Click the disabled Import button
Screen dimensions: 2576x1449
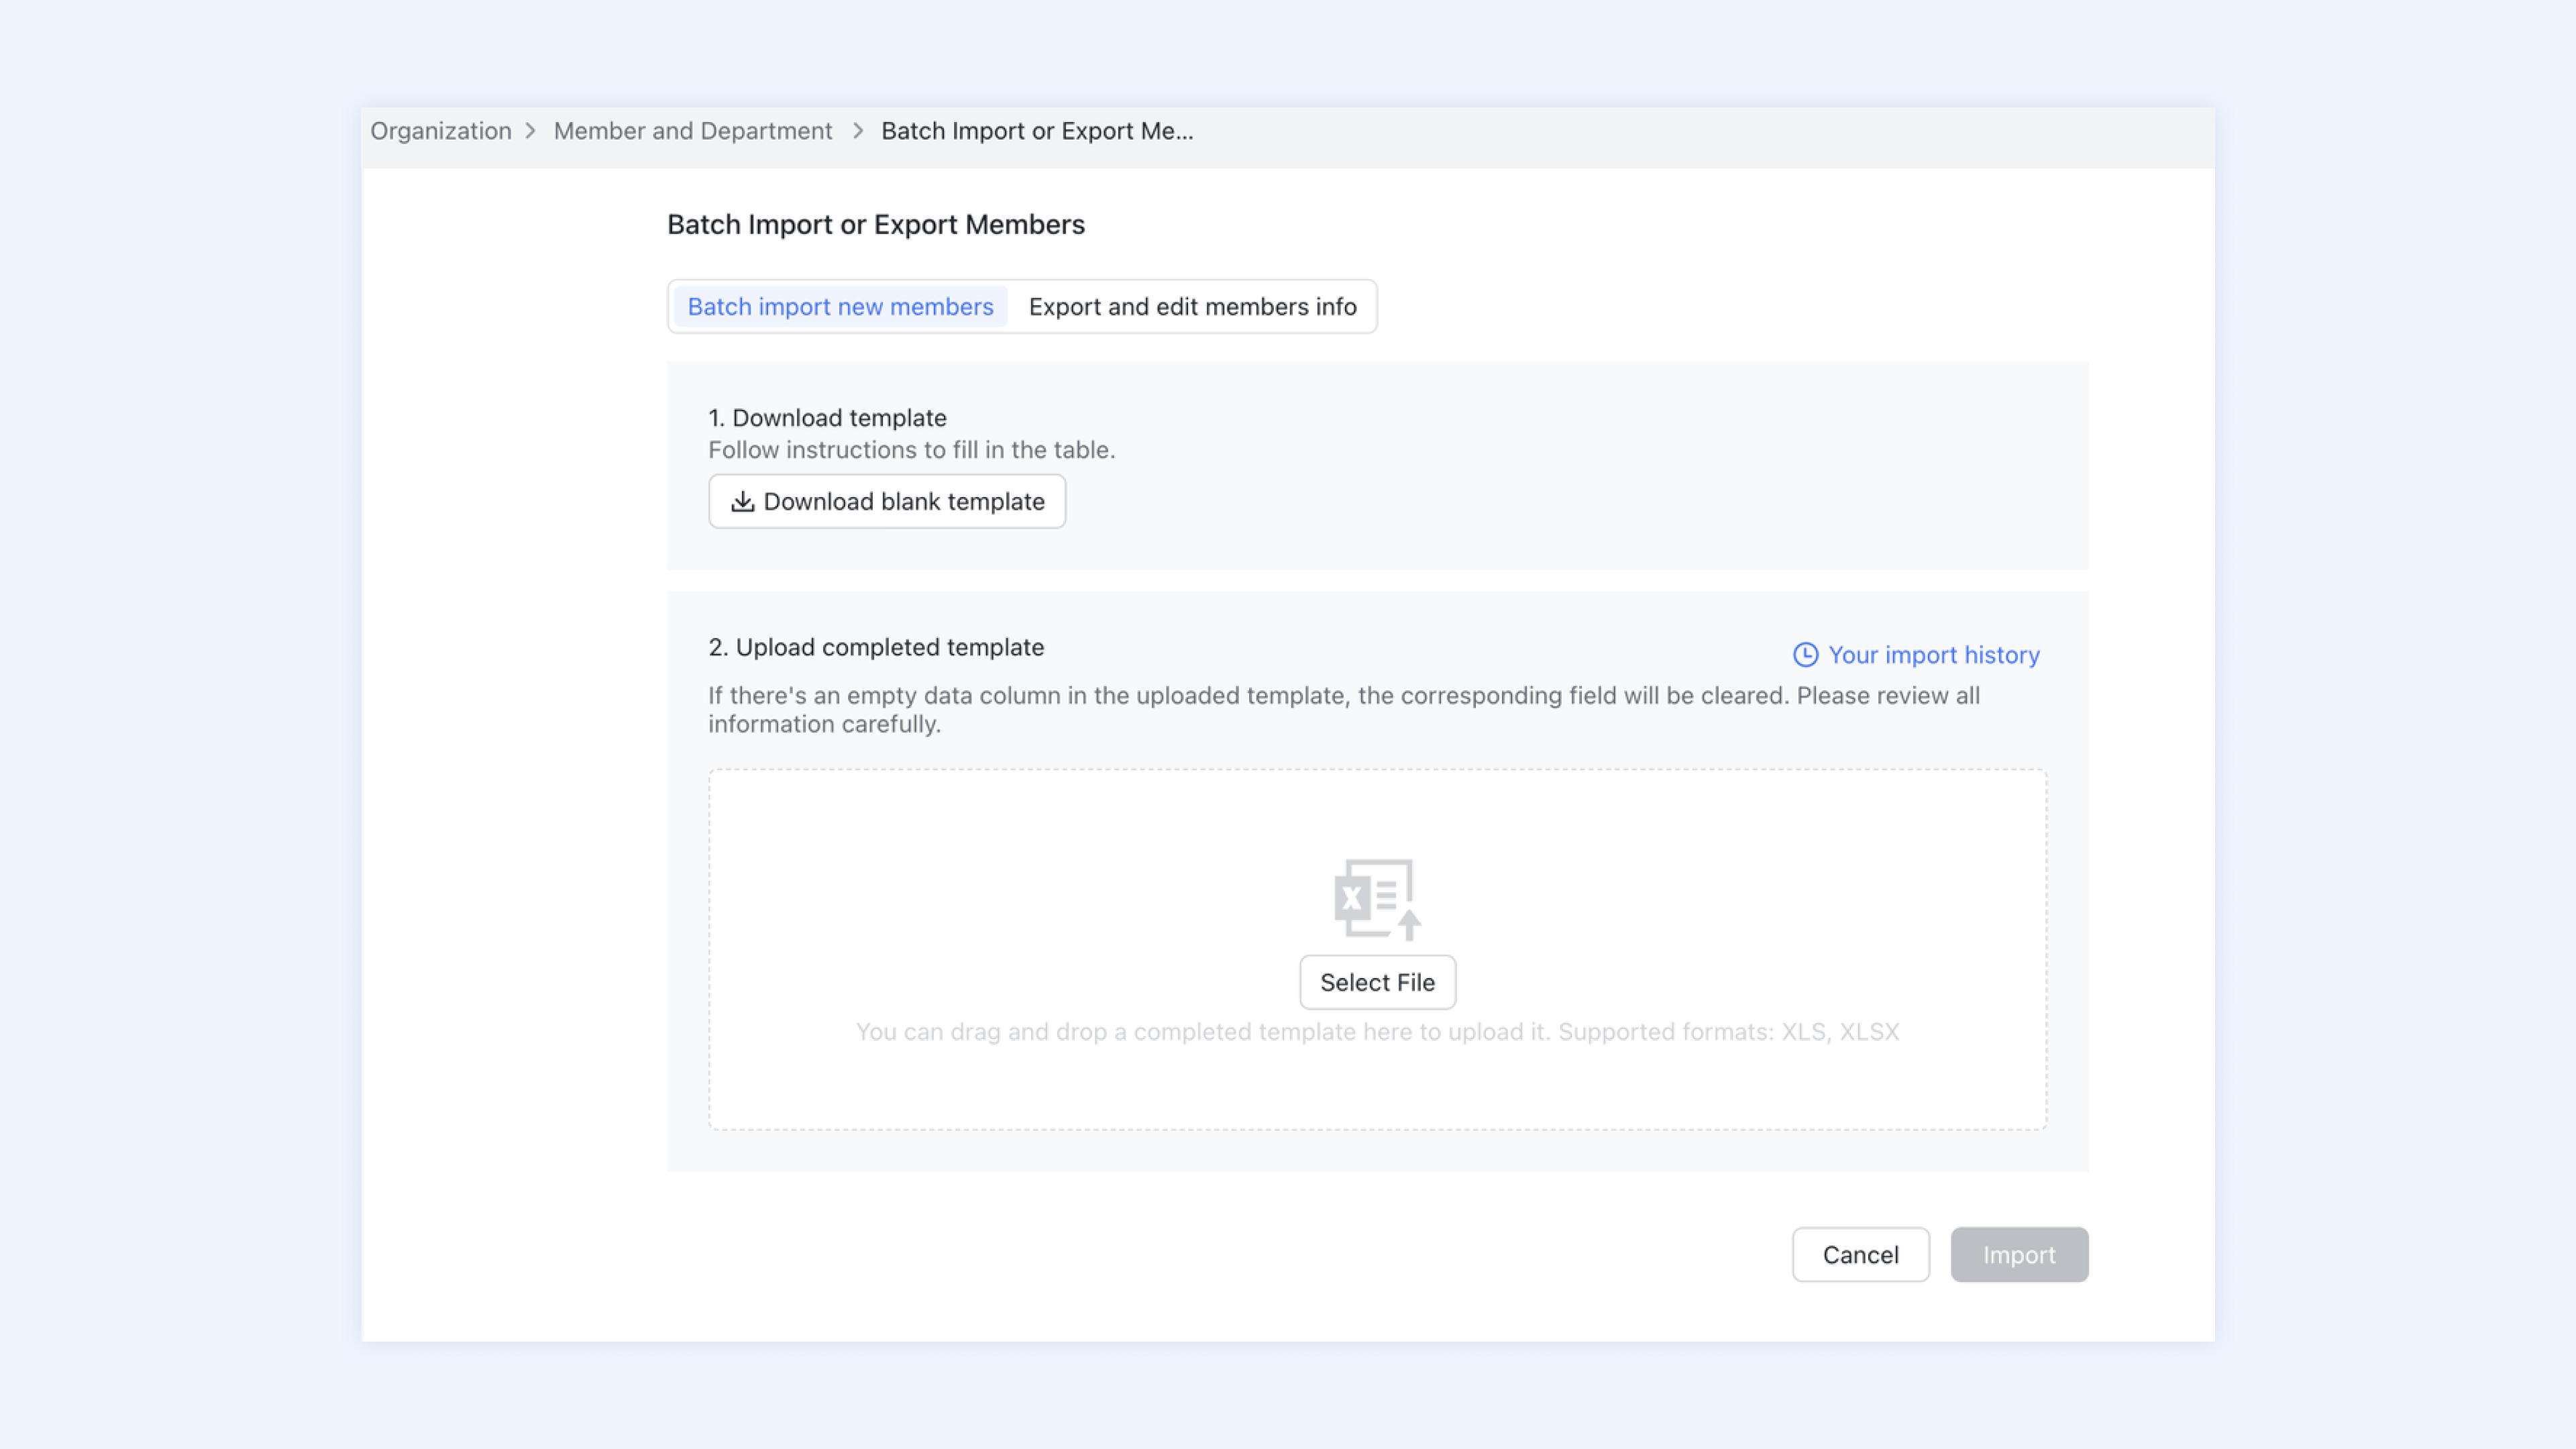(x=2019, y=1254)
